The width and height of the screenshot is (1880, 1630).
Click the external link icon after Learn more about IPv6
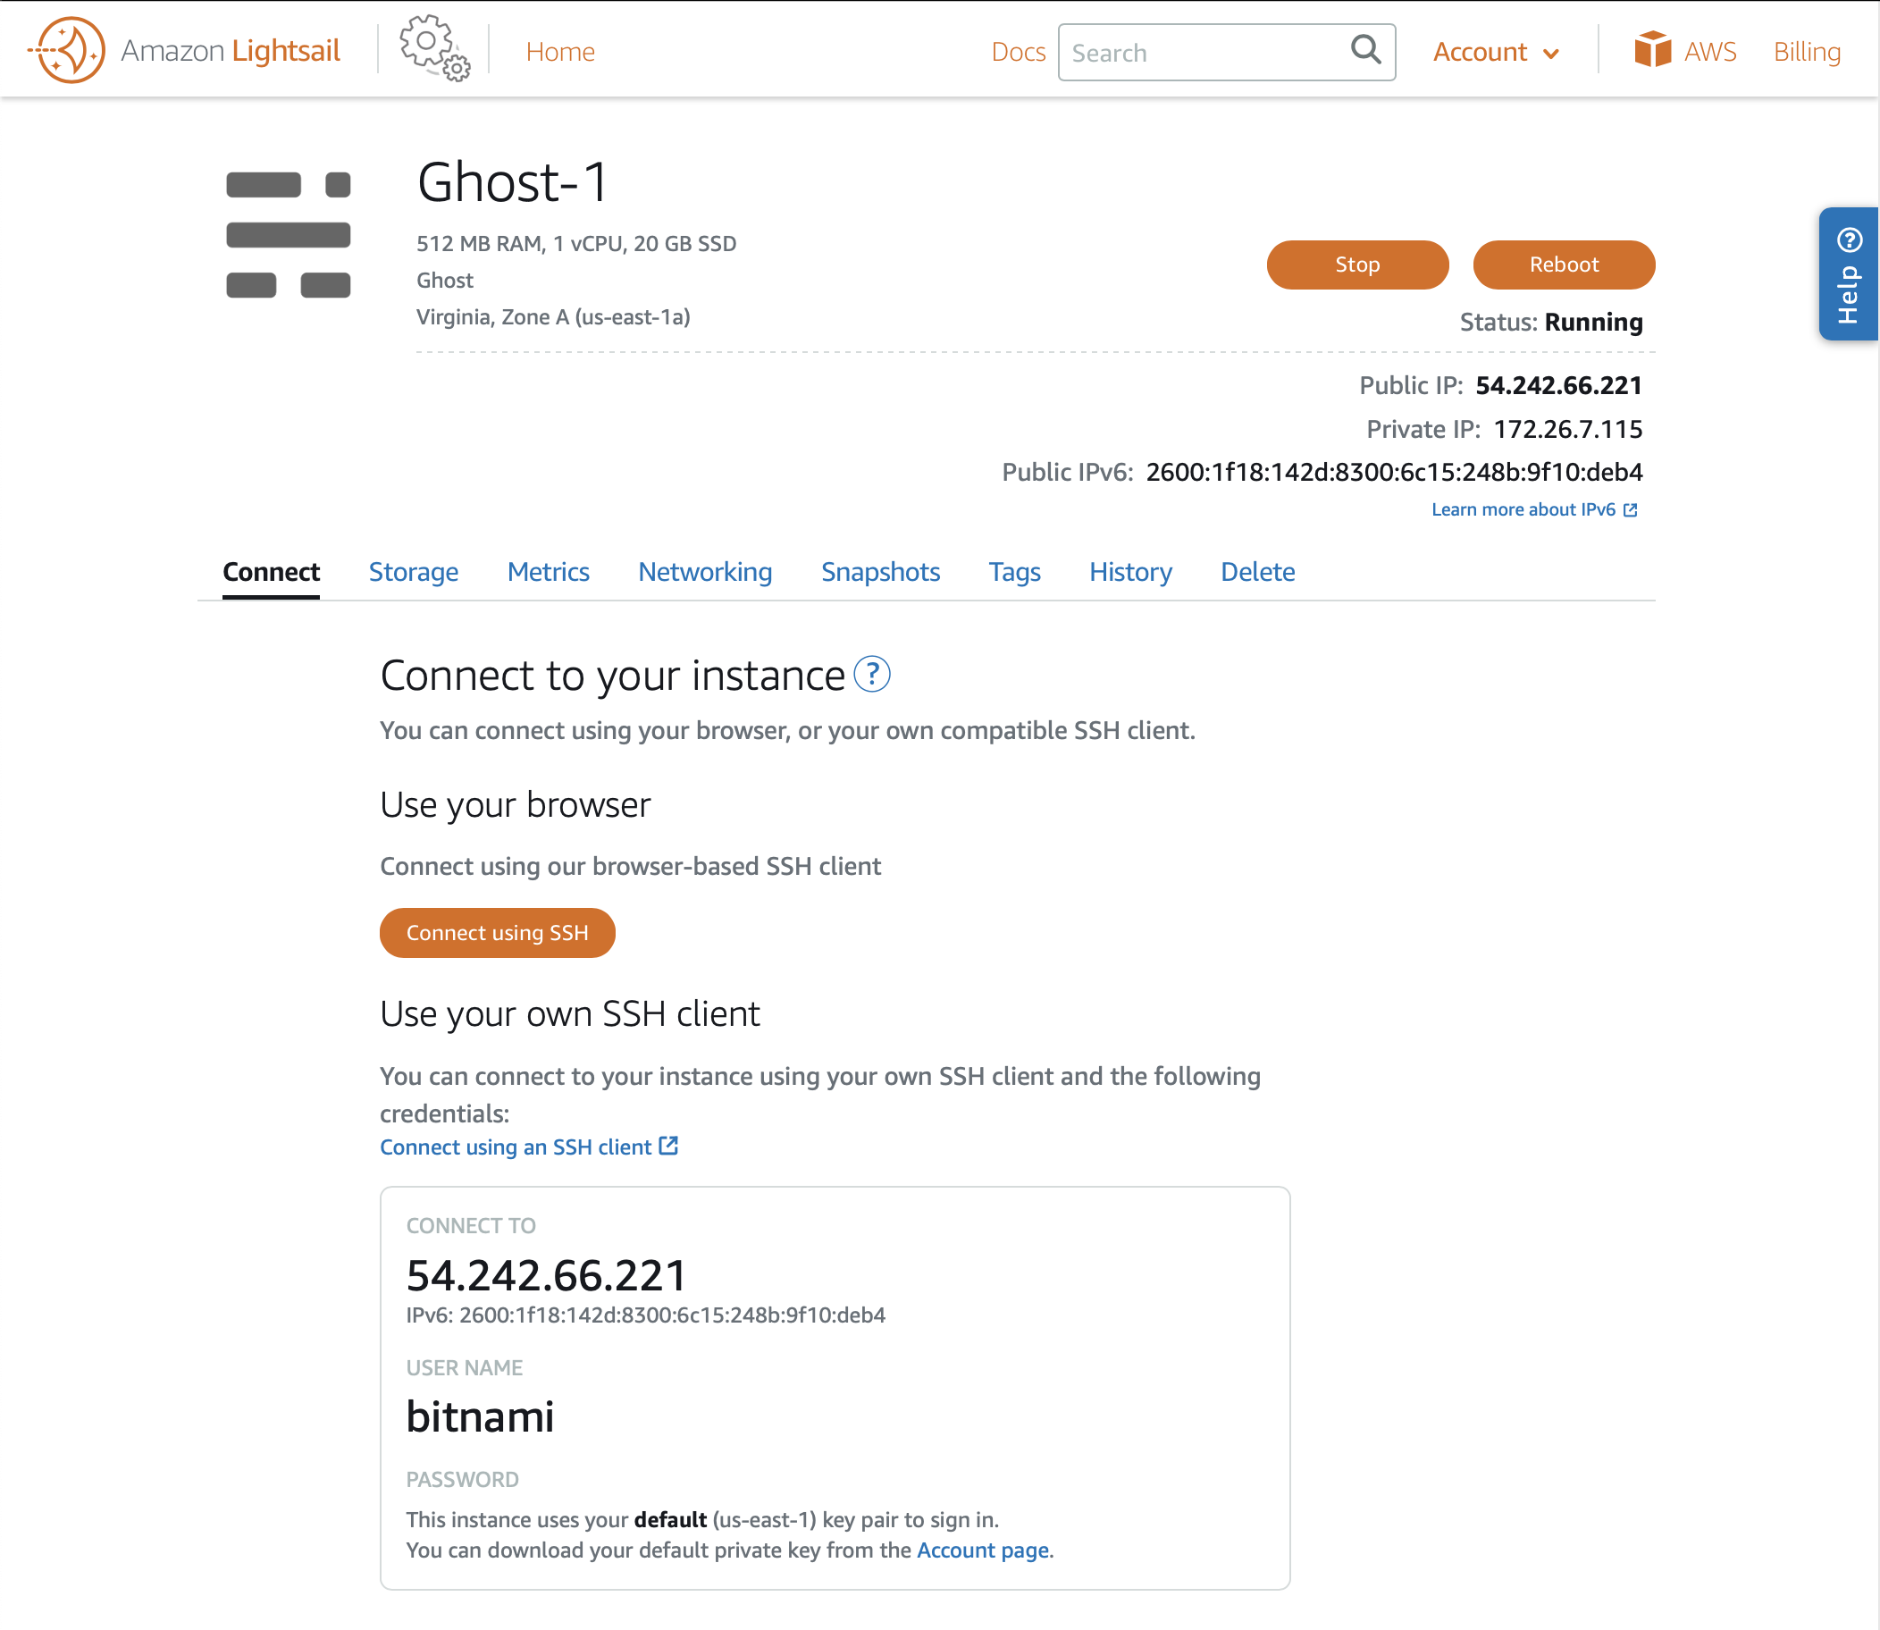1631,509
